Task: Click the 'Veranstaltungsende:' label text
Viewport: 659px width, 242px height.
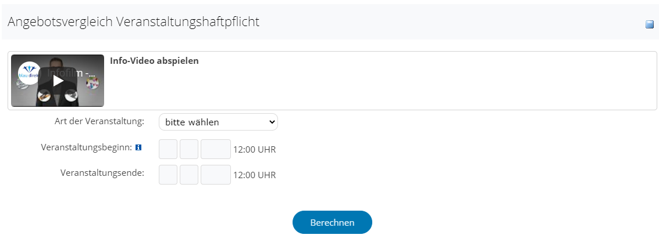Action: point(102,172)
